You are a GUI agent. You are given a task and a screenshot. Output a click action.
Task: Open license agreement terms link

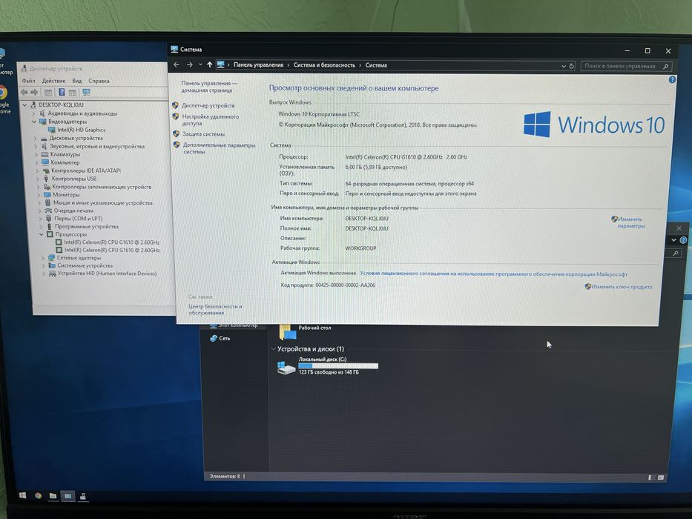click(493, 274)
